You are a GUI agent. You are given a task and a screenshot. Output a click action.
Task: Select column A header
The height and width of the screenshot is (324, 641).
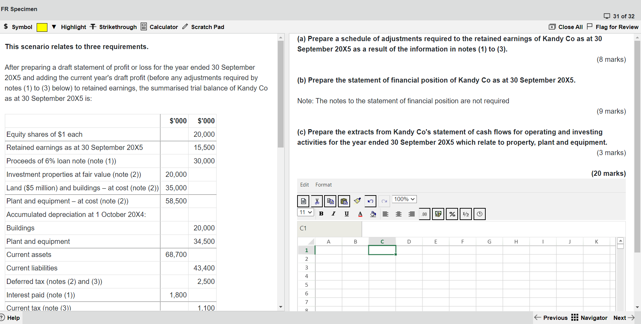(328, 241)
